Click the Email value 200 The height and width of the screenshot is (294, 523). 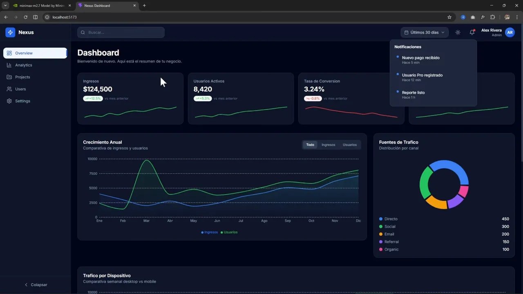point(505,234)
